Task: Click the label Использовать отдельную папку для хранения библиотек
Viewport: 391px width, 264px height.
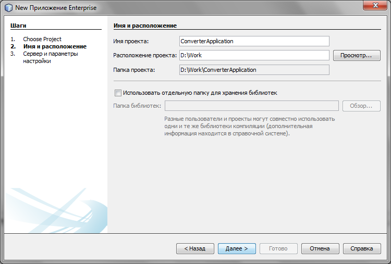Action: (200, 93)
